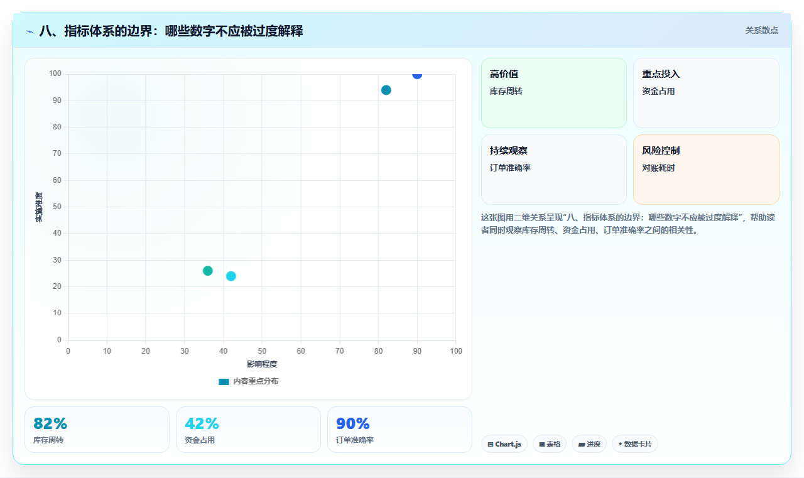Click the y-axis tick label 50
Viewport: 804px width, 478px height.
(57, 207)
